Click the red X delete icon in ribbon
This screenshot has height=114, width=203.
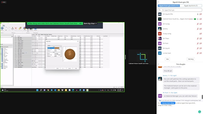point(16,28)
